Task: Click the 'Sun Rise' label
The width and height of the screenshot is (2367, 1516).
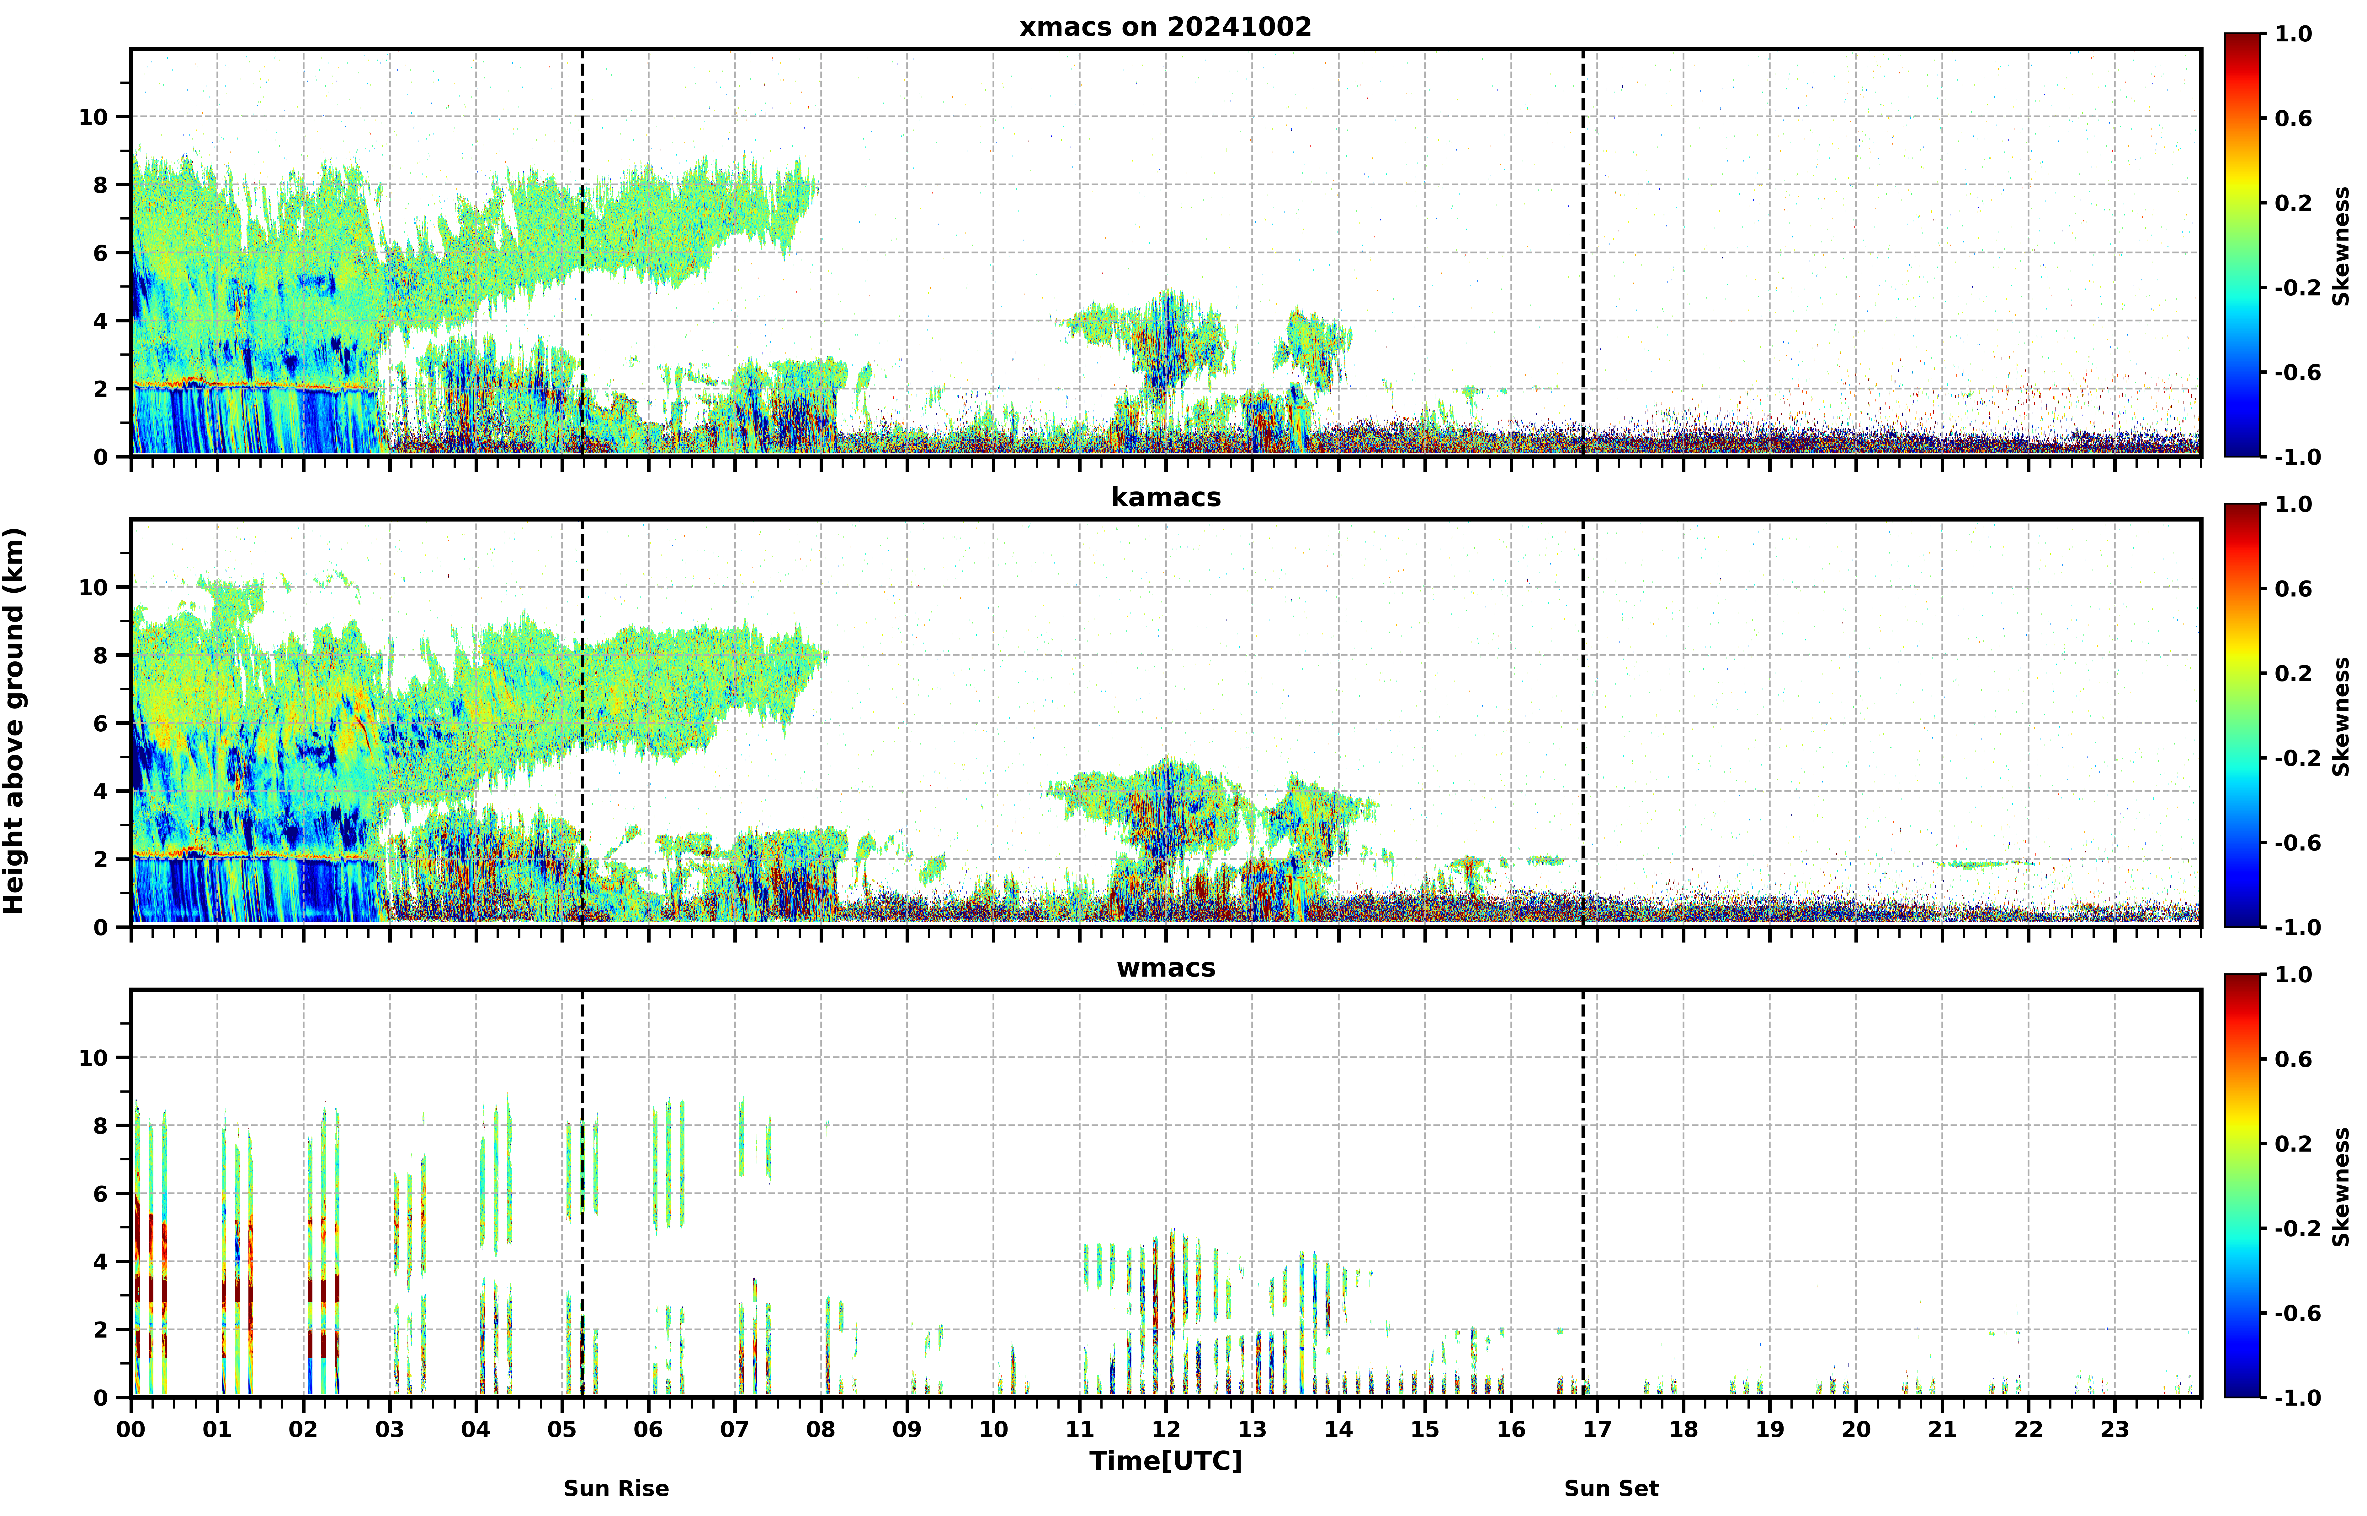Action: coord(616,1488)
